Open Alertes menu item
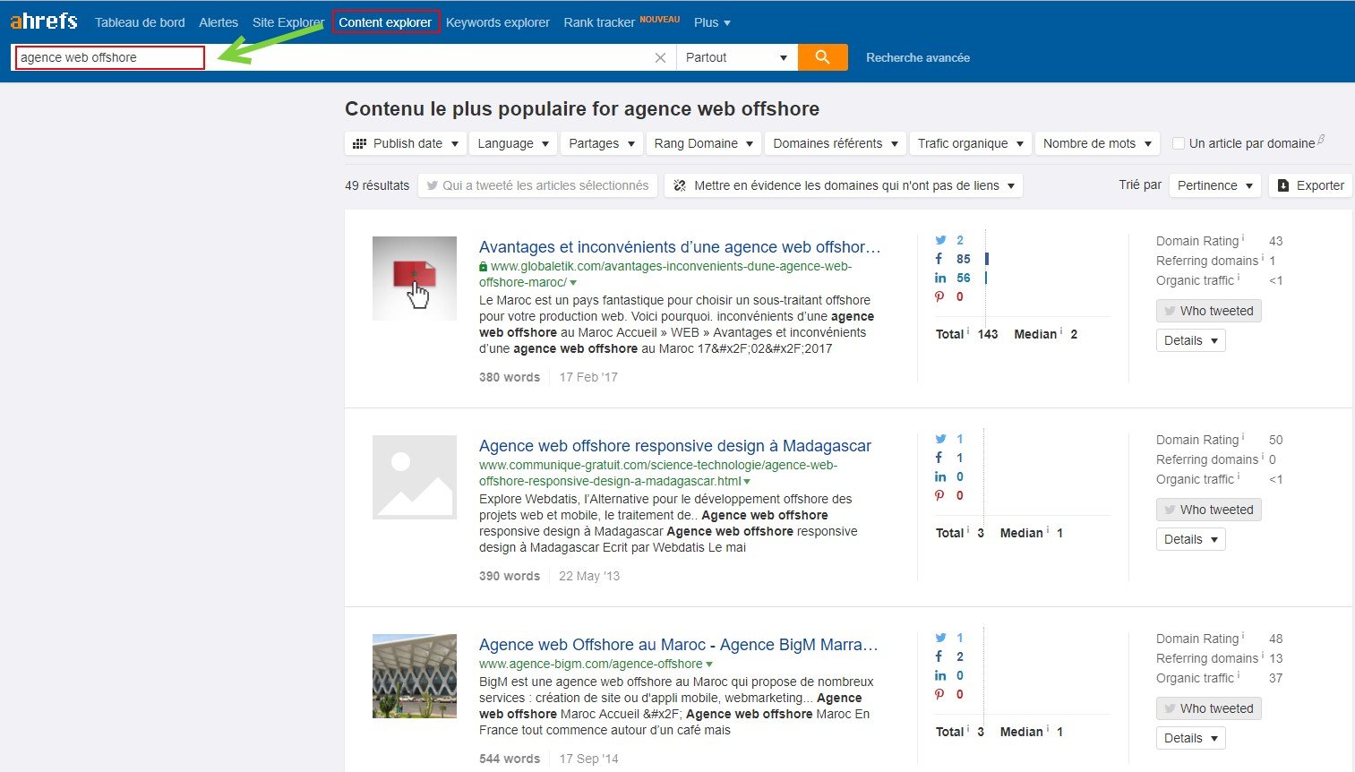Viewport: 1355px width, 772px height. pos(219,22)
